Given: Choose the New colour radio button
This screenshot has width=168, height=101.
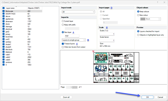Looking at the screenshot, I should 138,15.
